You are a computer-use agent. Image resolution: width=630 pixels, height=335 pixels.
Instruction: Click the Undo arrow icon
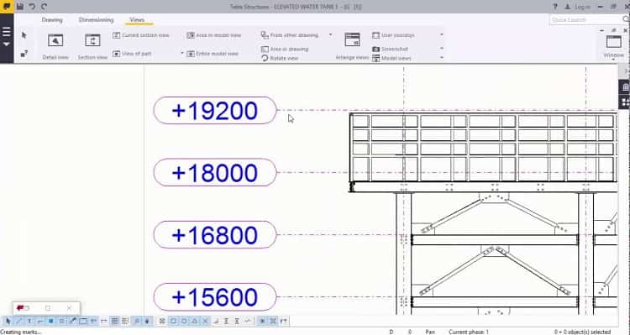pos(32,7)
